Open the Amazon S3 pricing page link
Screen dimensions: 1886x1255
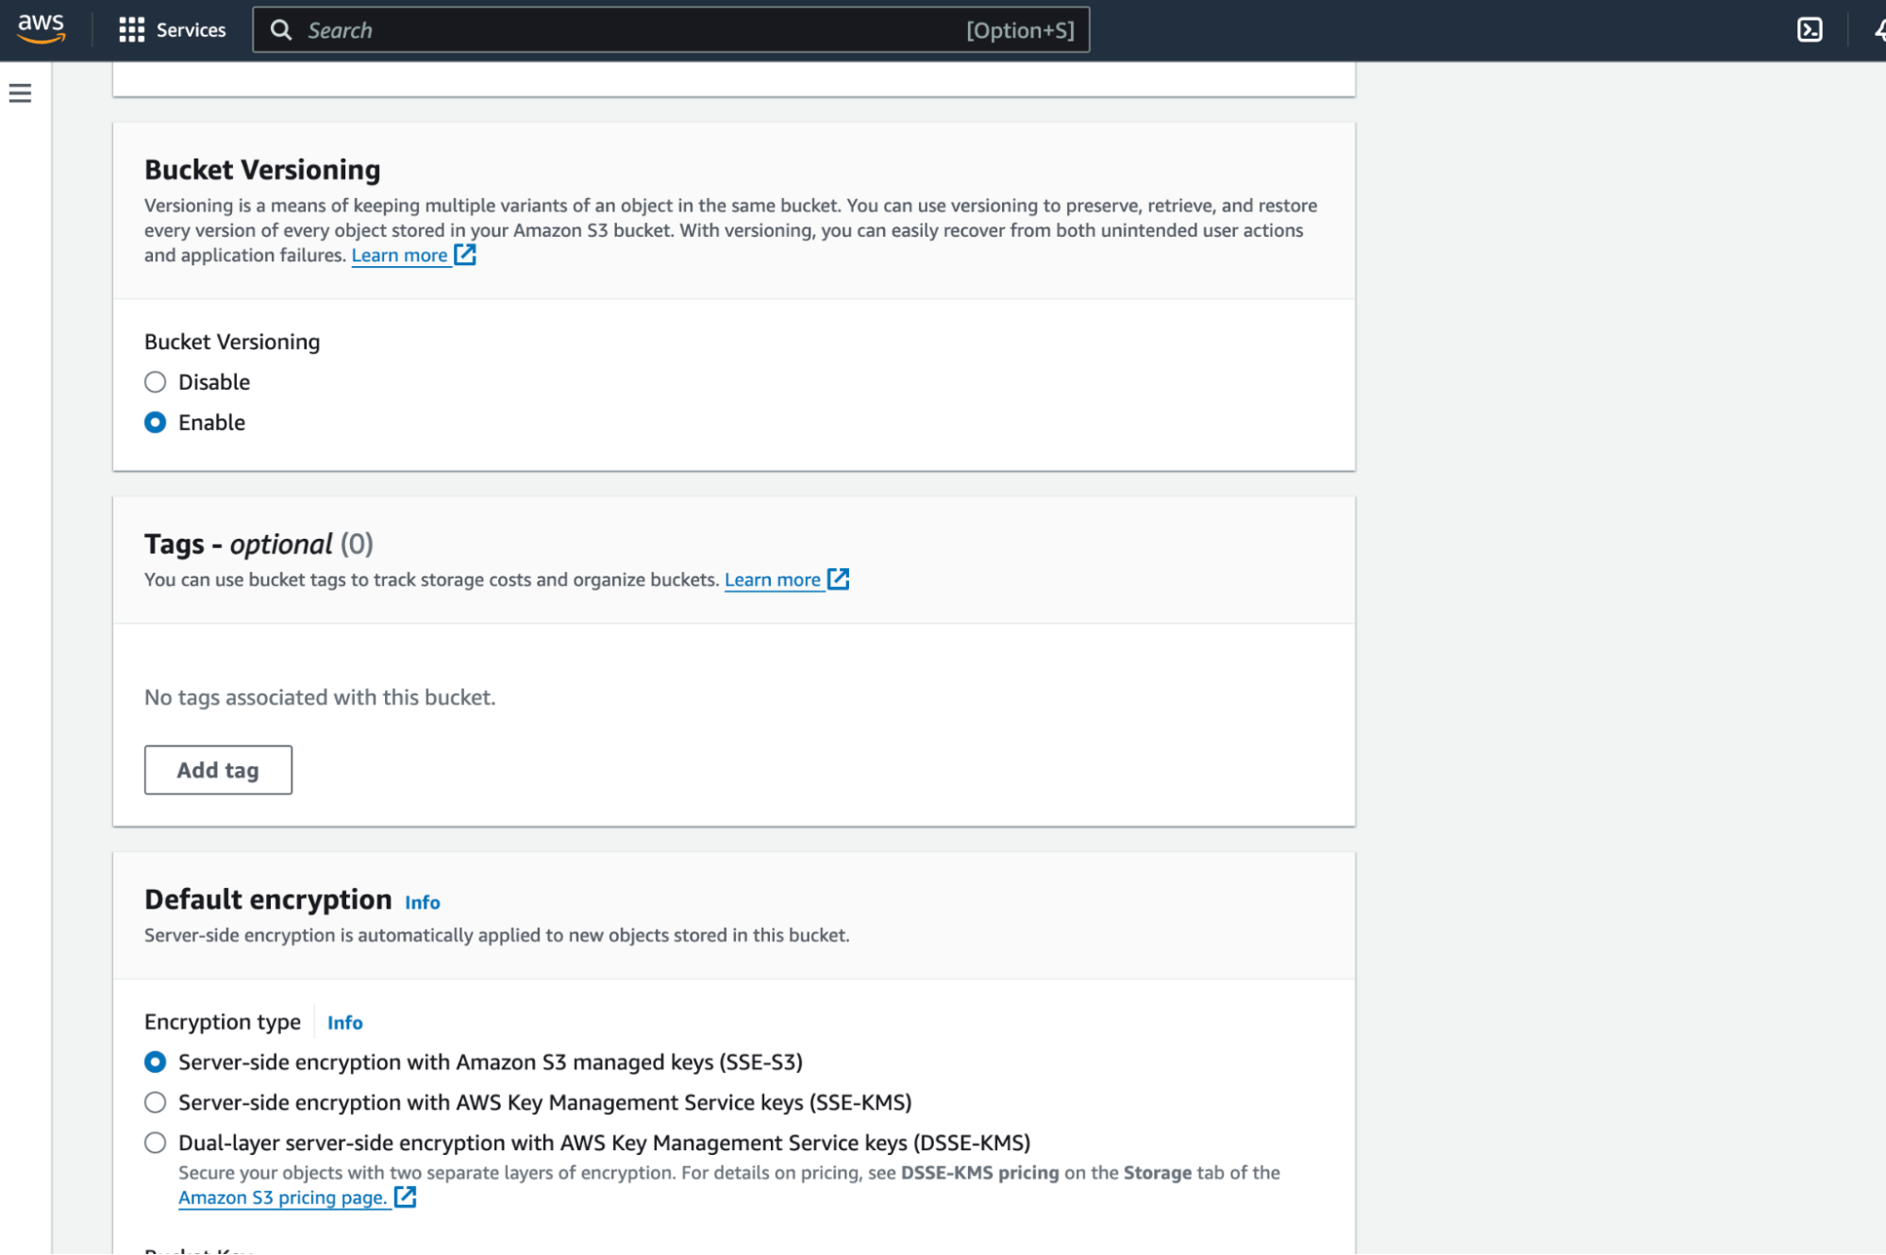(282, 1197)
